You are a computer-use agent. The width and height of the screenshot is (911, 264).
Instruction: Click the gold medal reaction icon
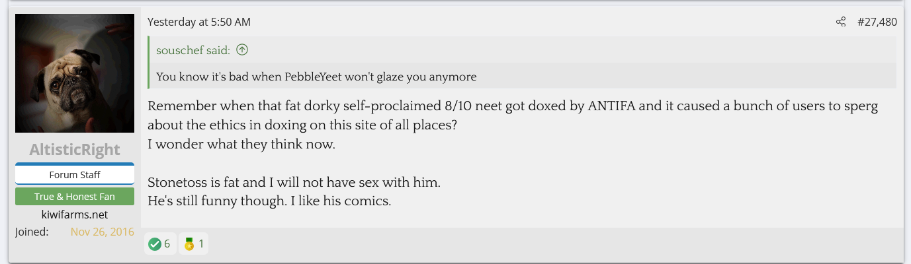click(x=189, y=244)
